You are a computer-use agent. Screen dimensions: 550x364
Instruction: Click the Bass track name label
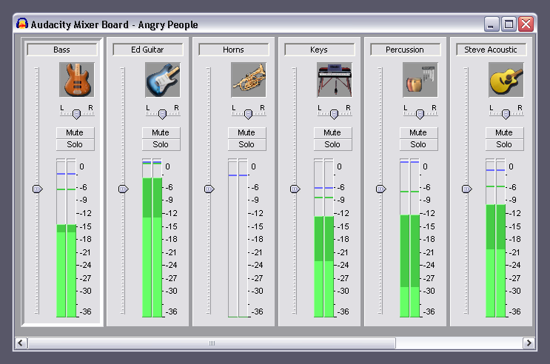61,50
